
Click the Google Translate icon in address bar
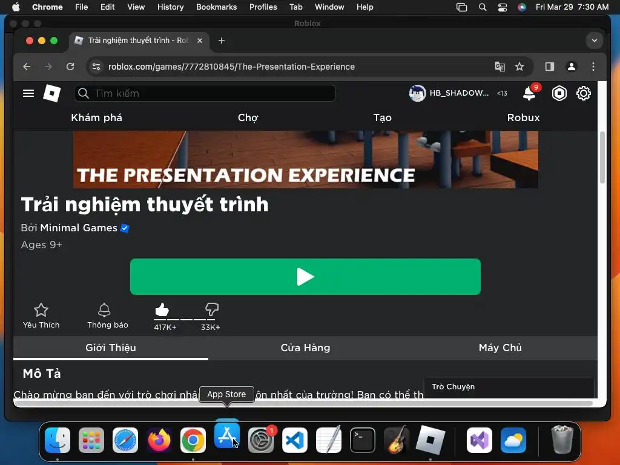pos(500,67)
